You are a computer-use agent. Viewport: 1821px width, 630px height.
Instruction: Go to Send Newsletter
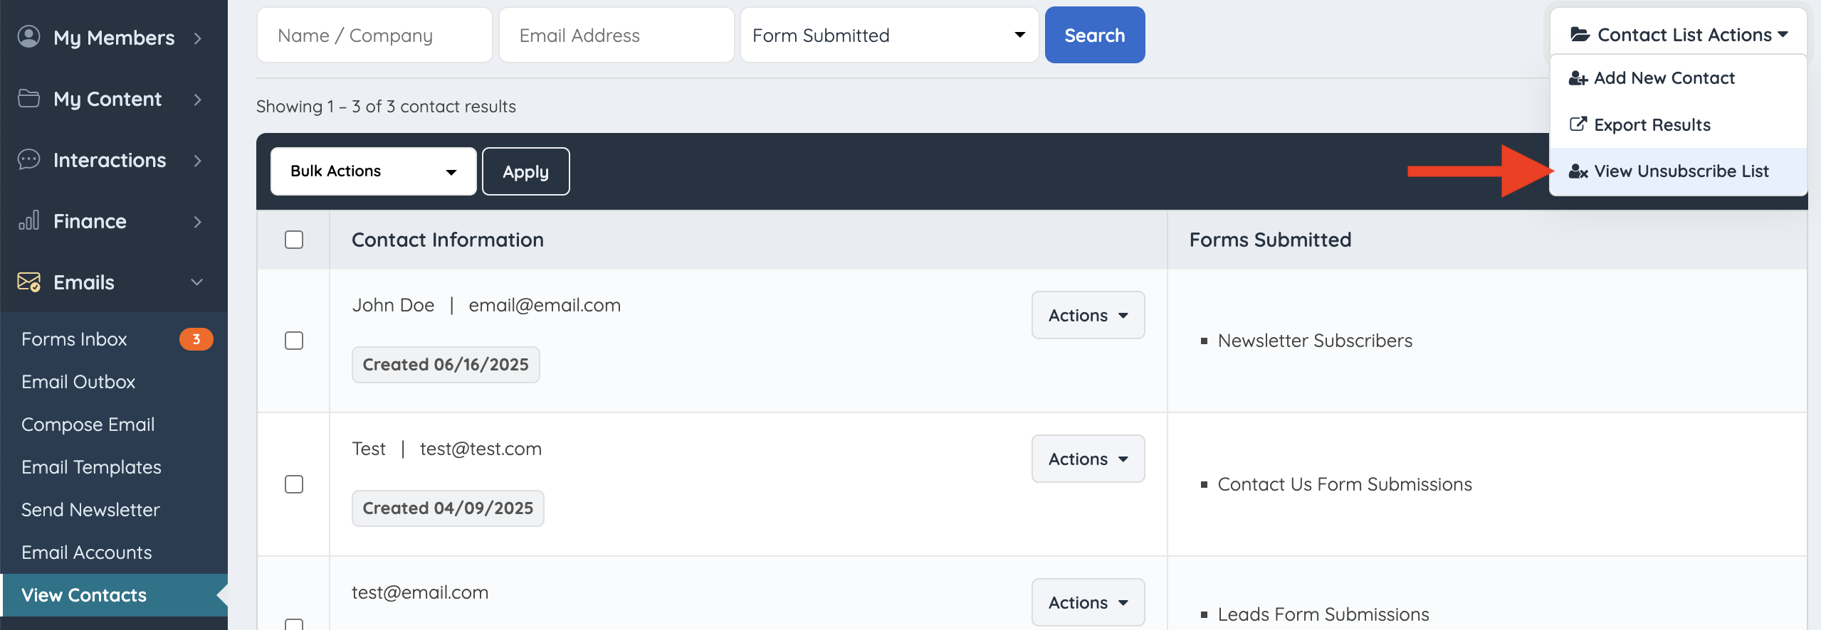point(90,510)
